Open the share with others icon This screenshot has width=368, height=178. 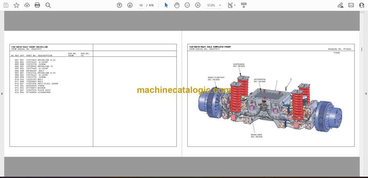click(361, 5)
